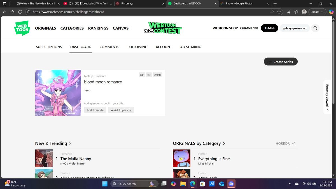Open CATEGORIES in the top navigation

[72, 28]
